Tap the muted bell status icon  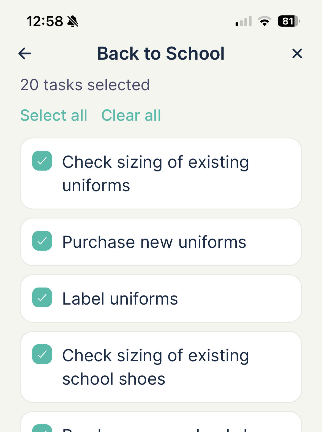coord(73,21)
